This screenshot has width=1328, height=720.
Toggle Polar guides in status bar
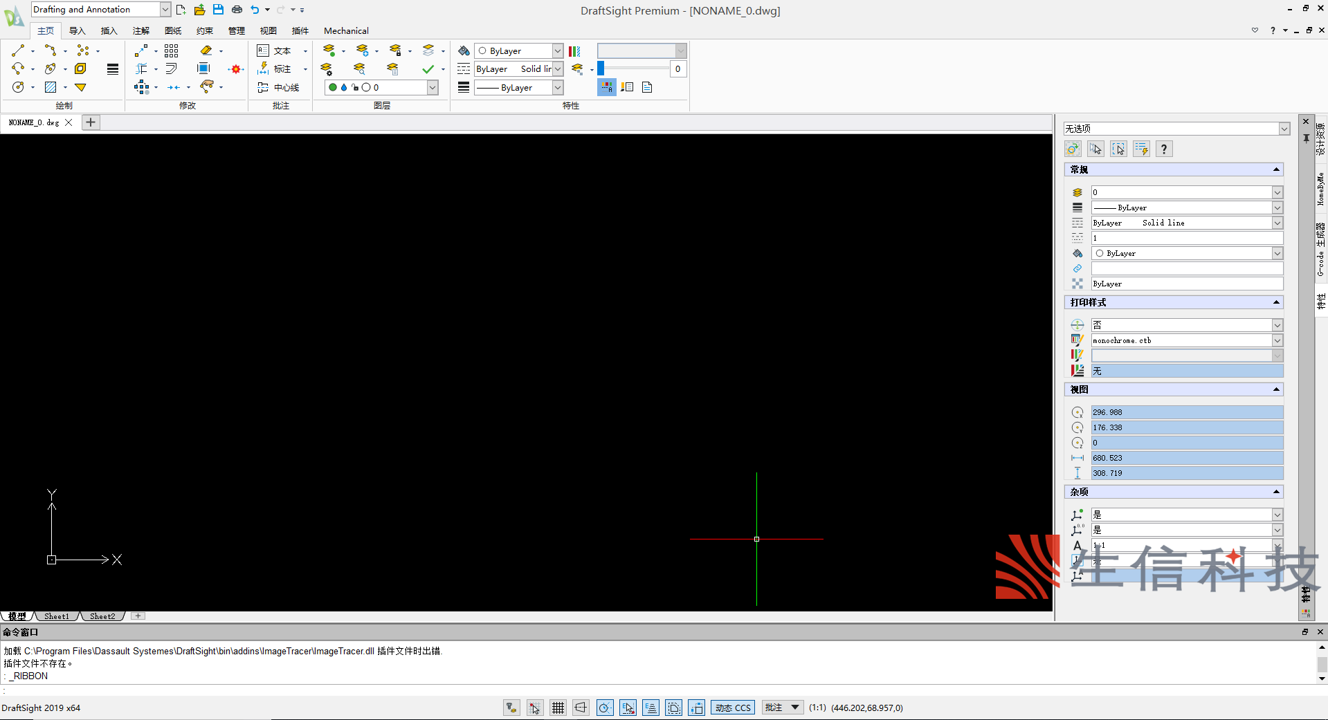(x=605, y=708)
